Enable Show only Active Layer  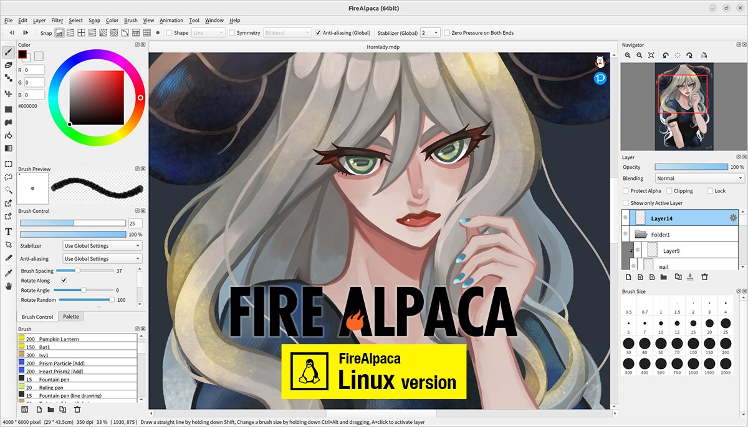tap(626, 203)
